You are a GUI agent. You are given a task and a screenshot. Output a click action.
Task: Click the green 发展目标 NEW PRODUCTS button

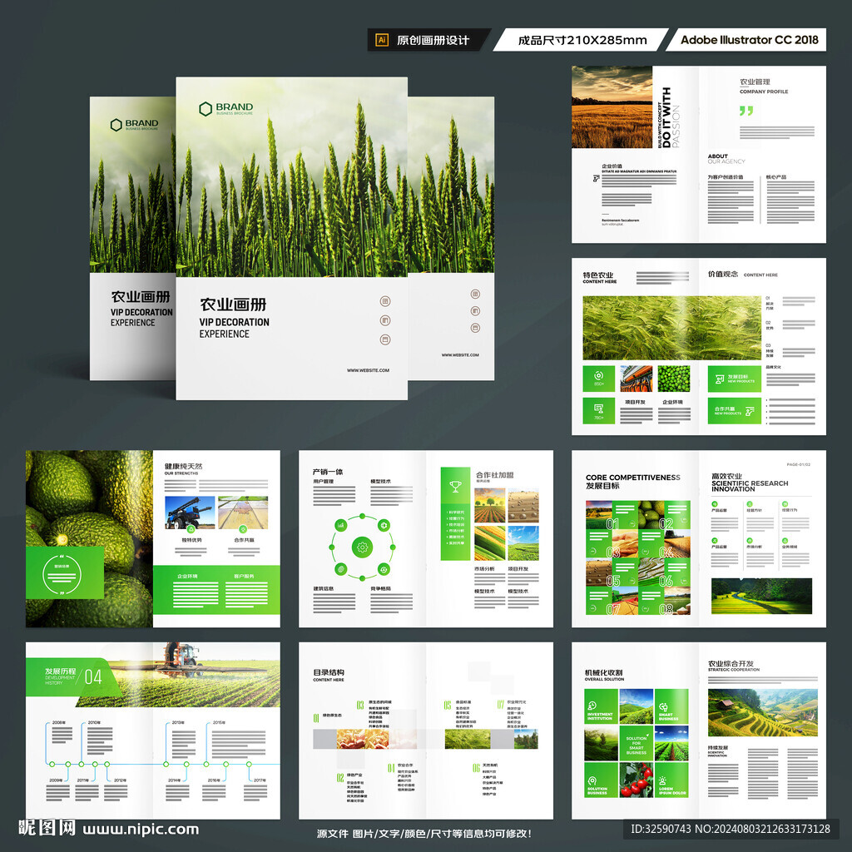click(734, 379)
